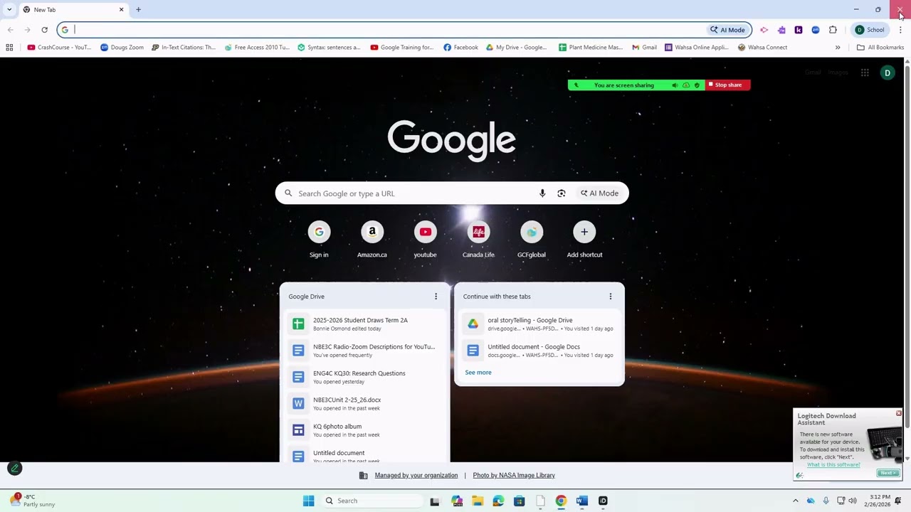911x512 pixels.
Task: Open File Explorer from the taskbar
Action: (478, 501)
